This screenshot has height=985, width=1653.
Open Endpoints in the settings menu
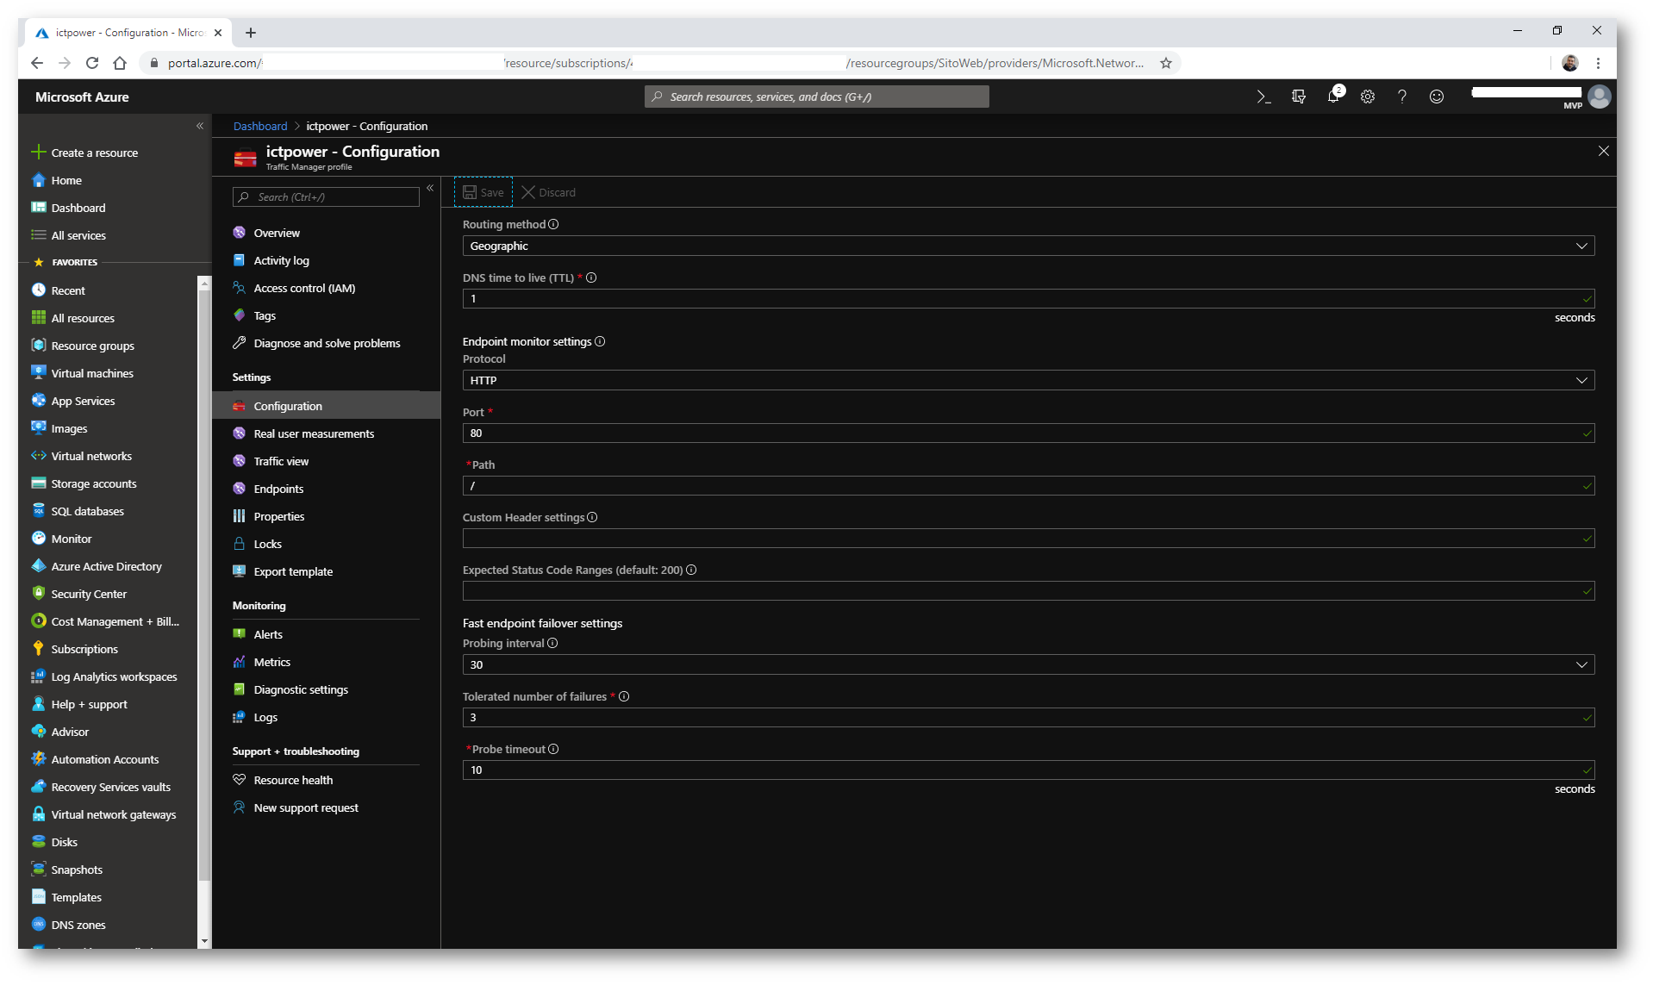[x=278, y=489]
